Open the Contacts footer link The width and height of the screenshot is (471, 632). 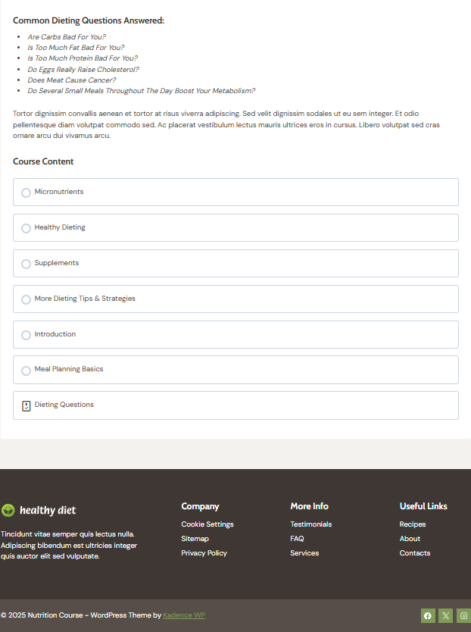click(415, 553)
